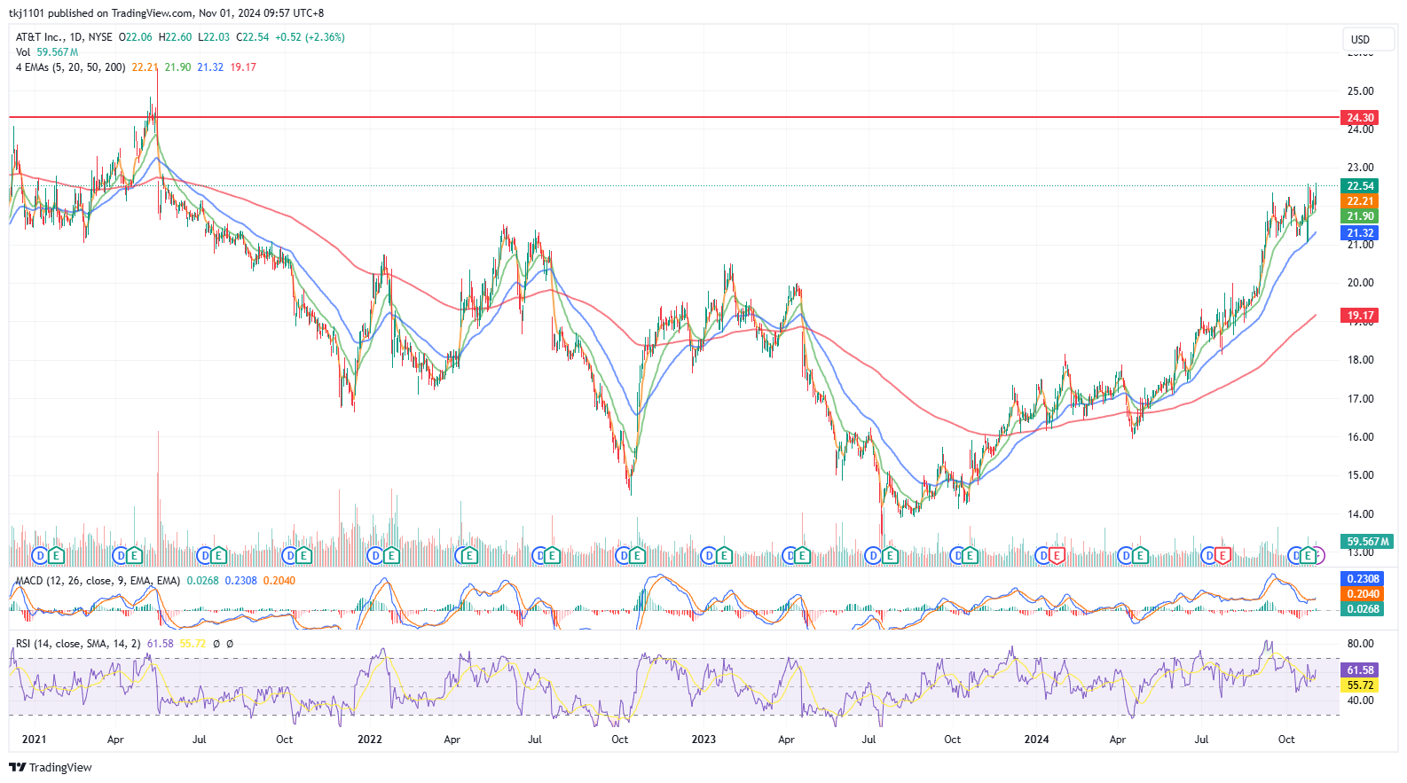Screen dimensions: 1407x783
Task: Click the October 2021 earnings marker
Action: pyautogui.click(x=303, y=556)
